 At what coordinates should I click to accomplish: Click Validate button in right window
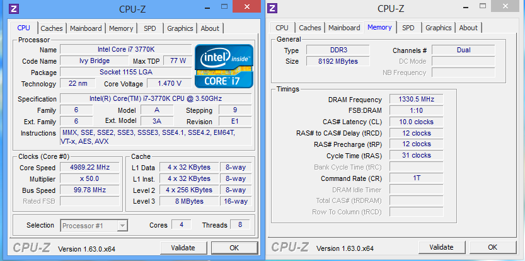[x=441, y=247]
